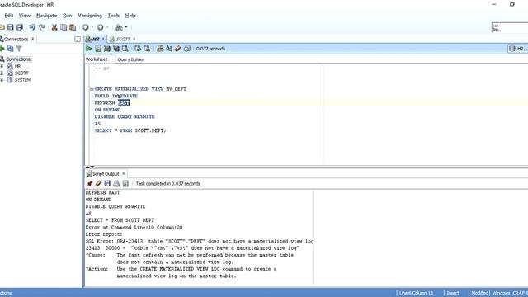Image resolution: width=528 pixels, height=297 pixels.
Task: Click Print icon in Script Output toolbar
Action: click(116, 183)
